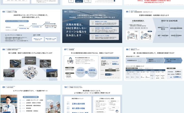Click 正確な設計見積 in slide 10
The image size is (184, 113).
pos(78,104)
